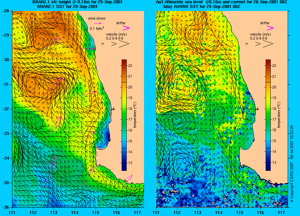Click the '-36' latitude axis label
The width and height of the screenshot is (300, 216).
(x=6, y=207)
